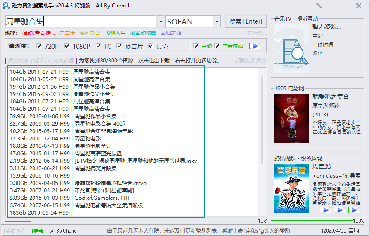
Task: Click the 周星驰 title in 腾讯视频 panel
Action: [322, 166]
